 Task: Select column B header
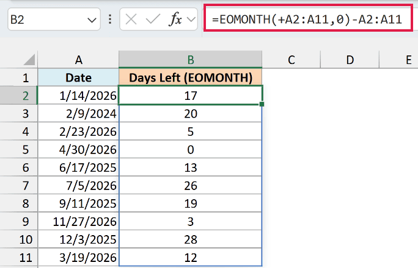(190, 60)
